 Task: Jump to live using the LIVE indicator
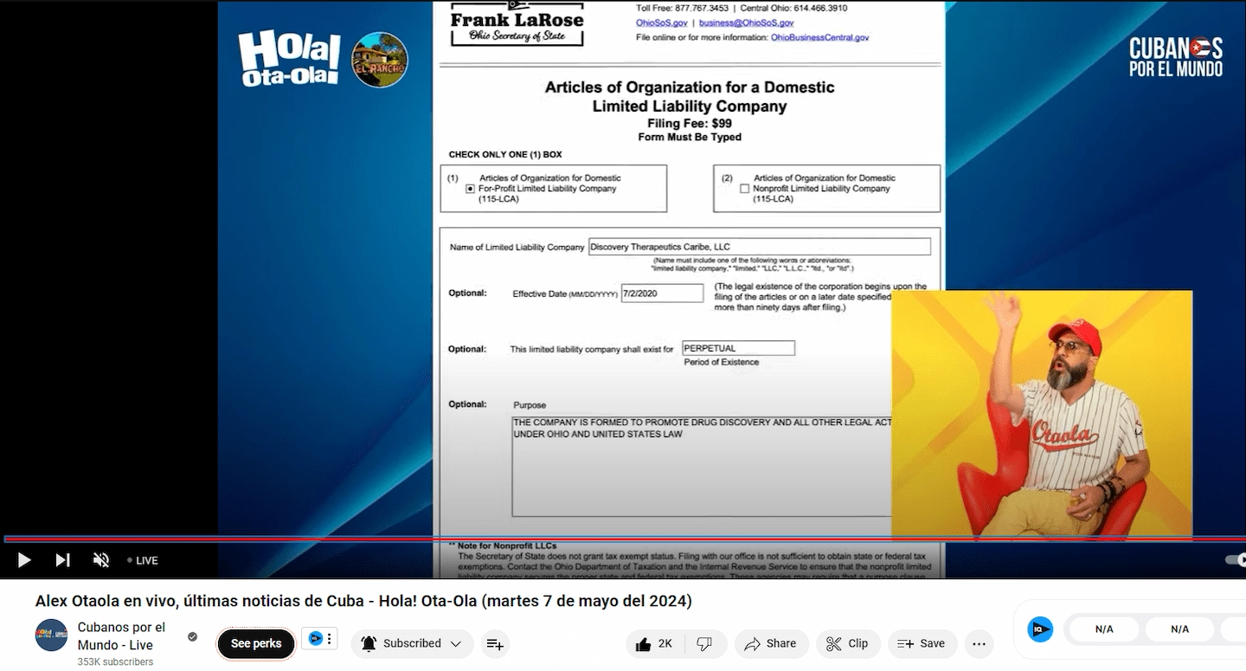143,561
